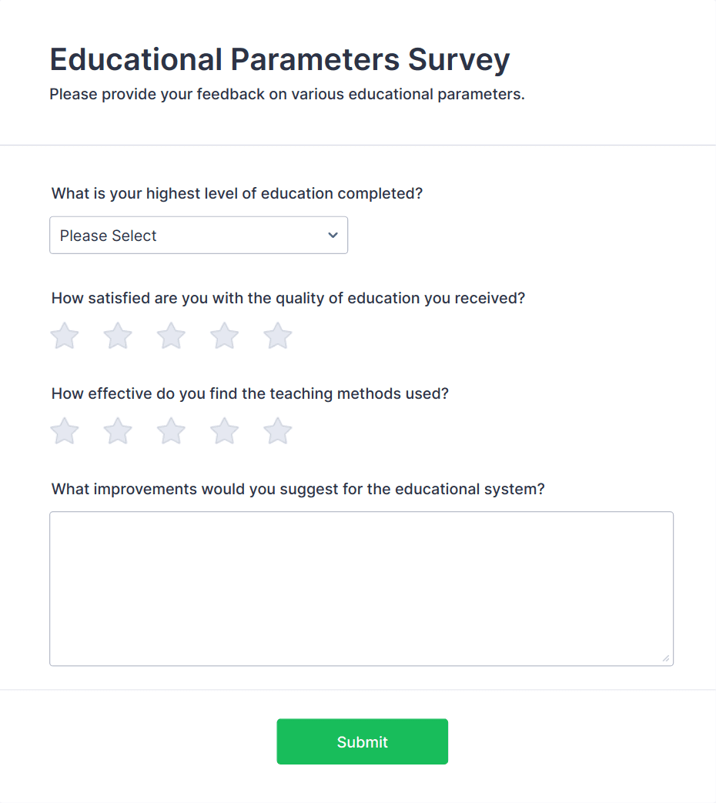Click the education level question label
Viewport: 716px width, 803px height.
coord(236,193)
